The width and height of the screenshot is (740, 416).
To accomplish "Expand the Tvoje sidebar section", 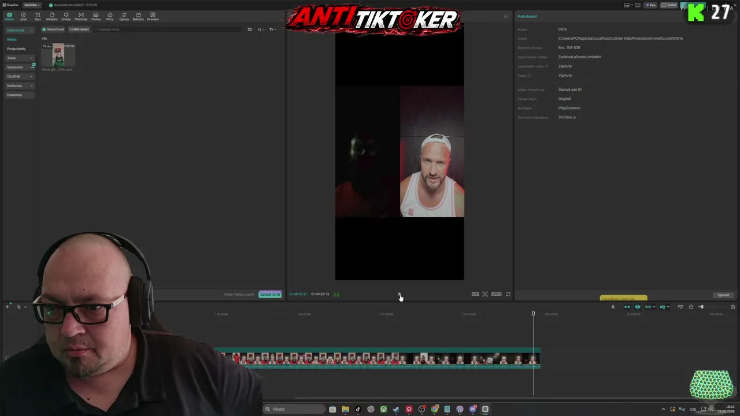I will (x=20, y=58).
